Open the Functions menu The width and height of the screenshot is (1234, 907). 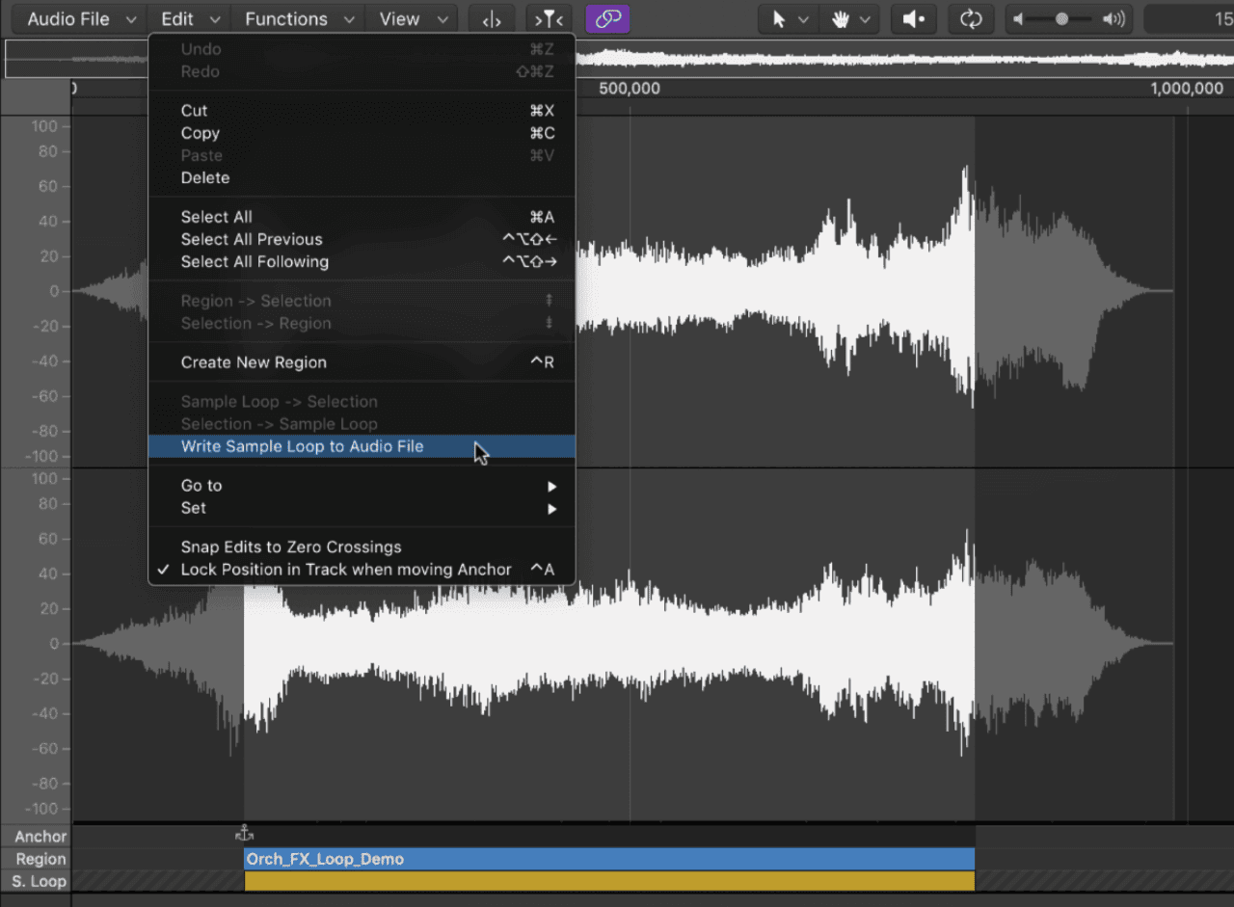[x=298, y=19]
